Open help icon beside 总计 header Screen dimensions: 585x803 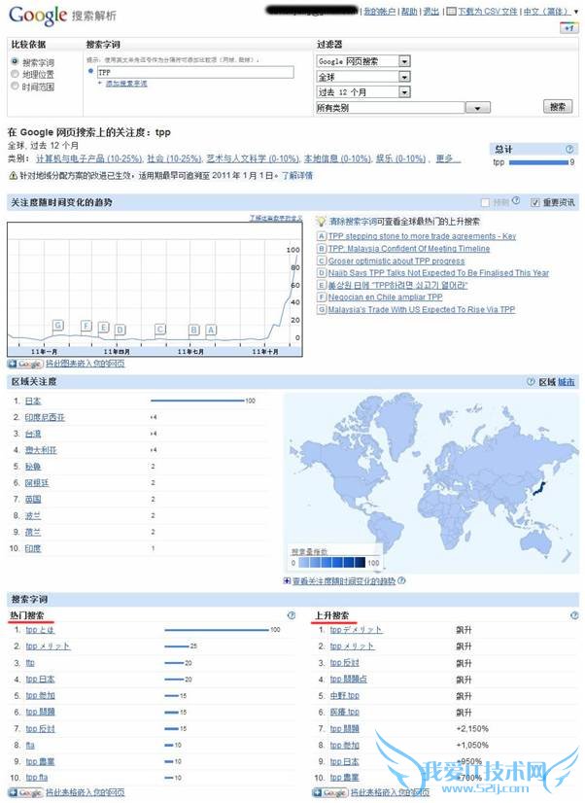[569, 149]
